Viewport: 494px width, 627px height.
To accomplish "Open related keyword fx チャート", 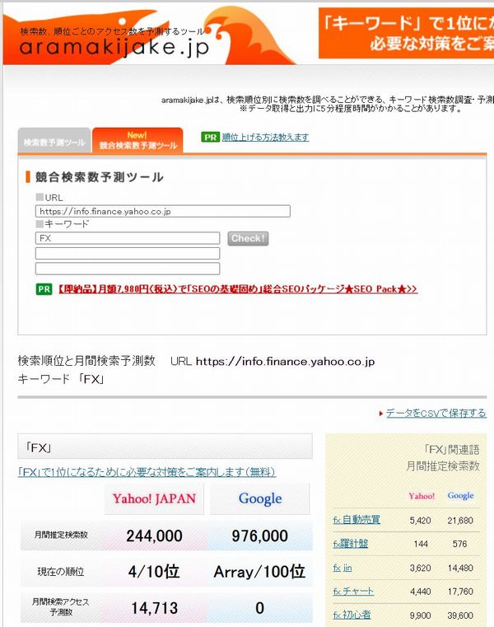I will [x=353, y=592].
